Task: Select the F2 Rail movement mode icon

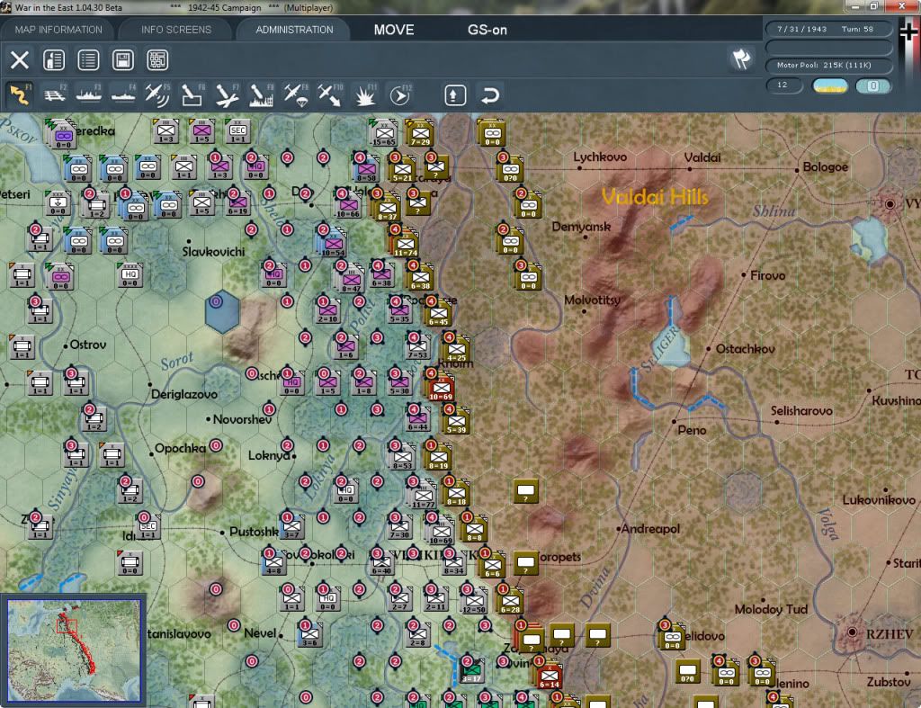Action: (55, 94)
